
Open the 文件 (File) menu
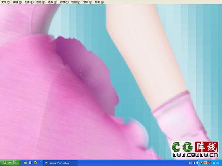click(6, 2)
